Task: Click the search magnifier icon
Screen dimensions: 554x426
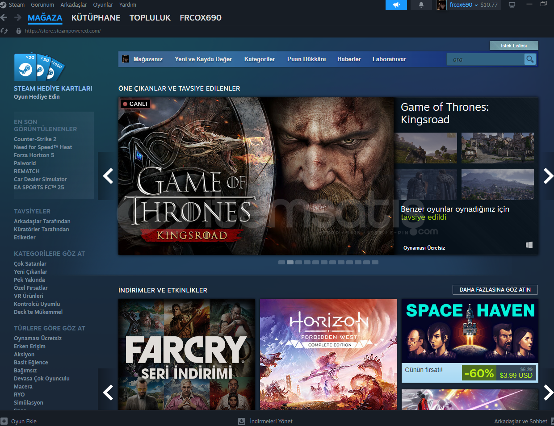Action: coord(530,59)
